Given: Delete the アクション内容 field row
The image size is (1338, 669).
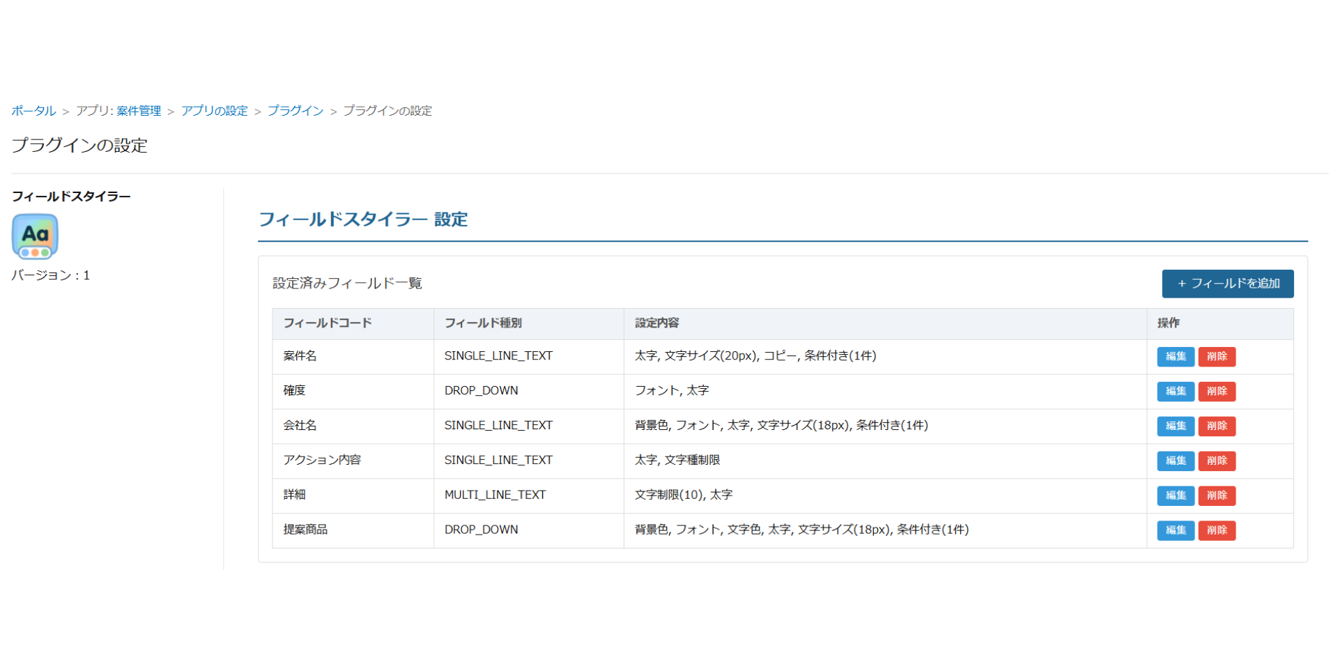Looking at the screenshot, I should 1216,461.
